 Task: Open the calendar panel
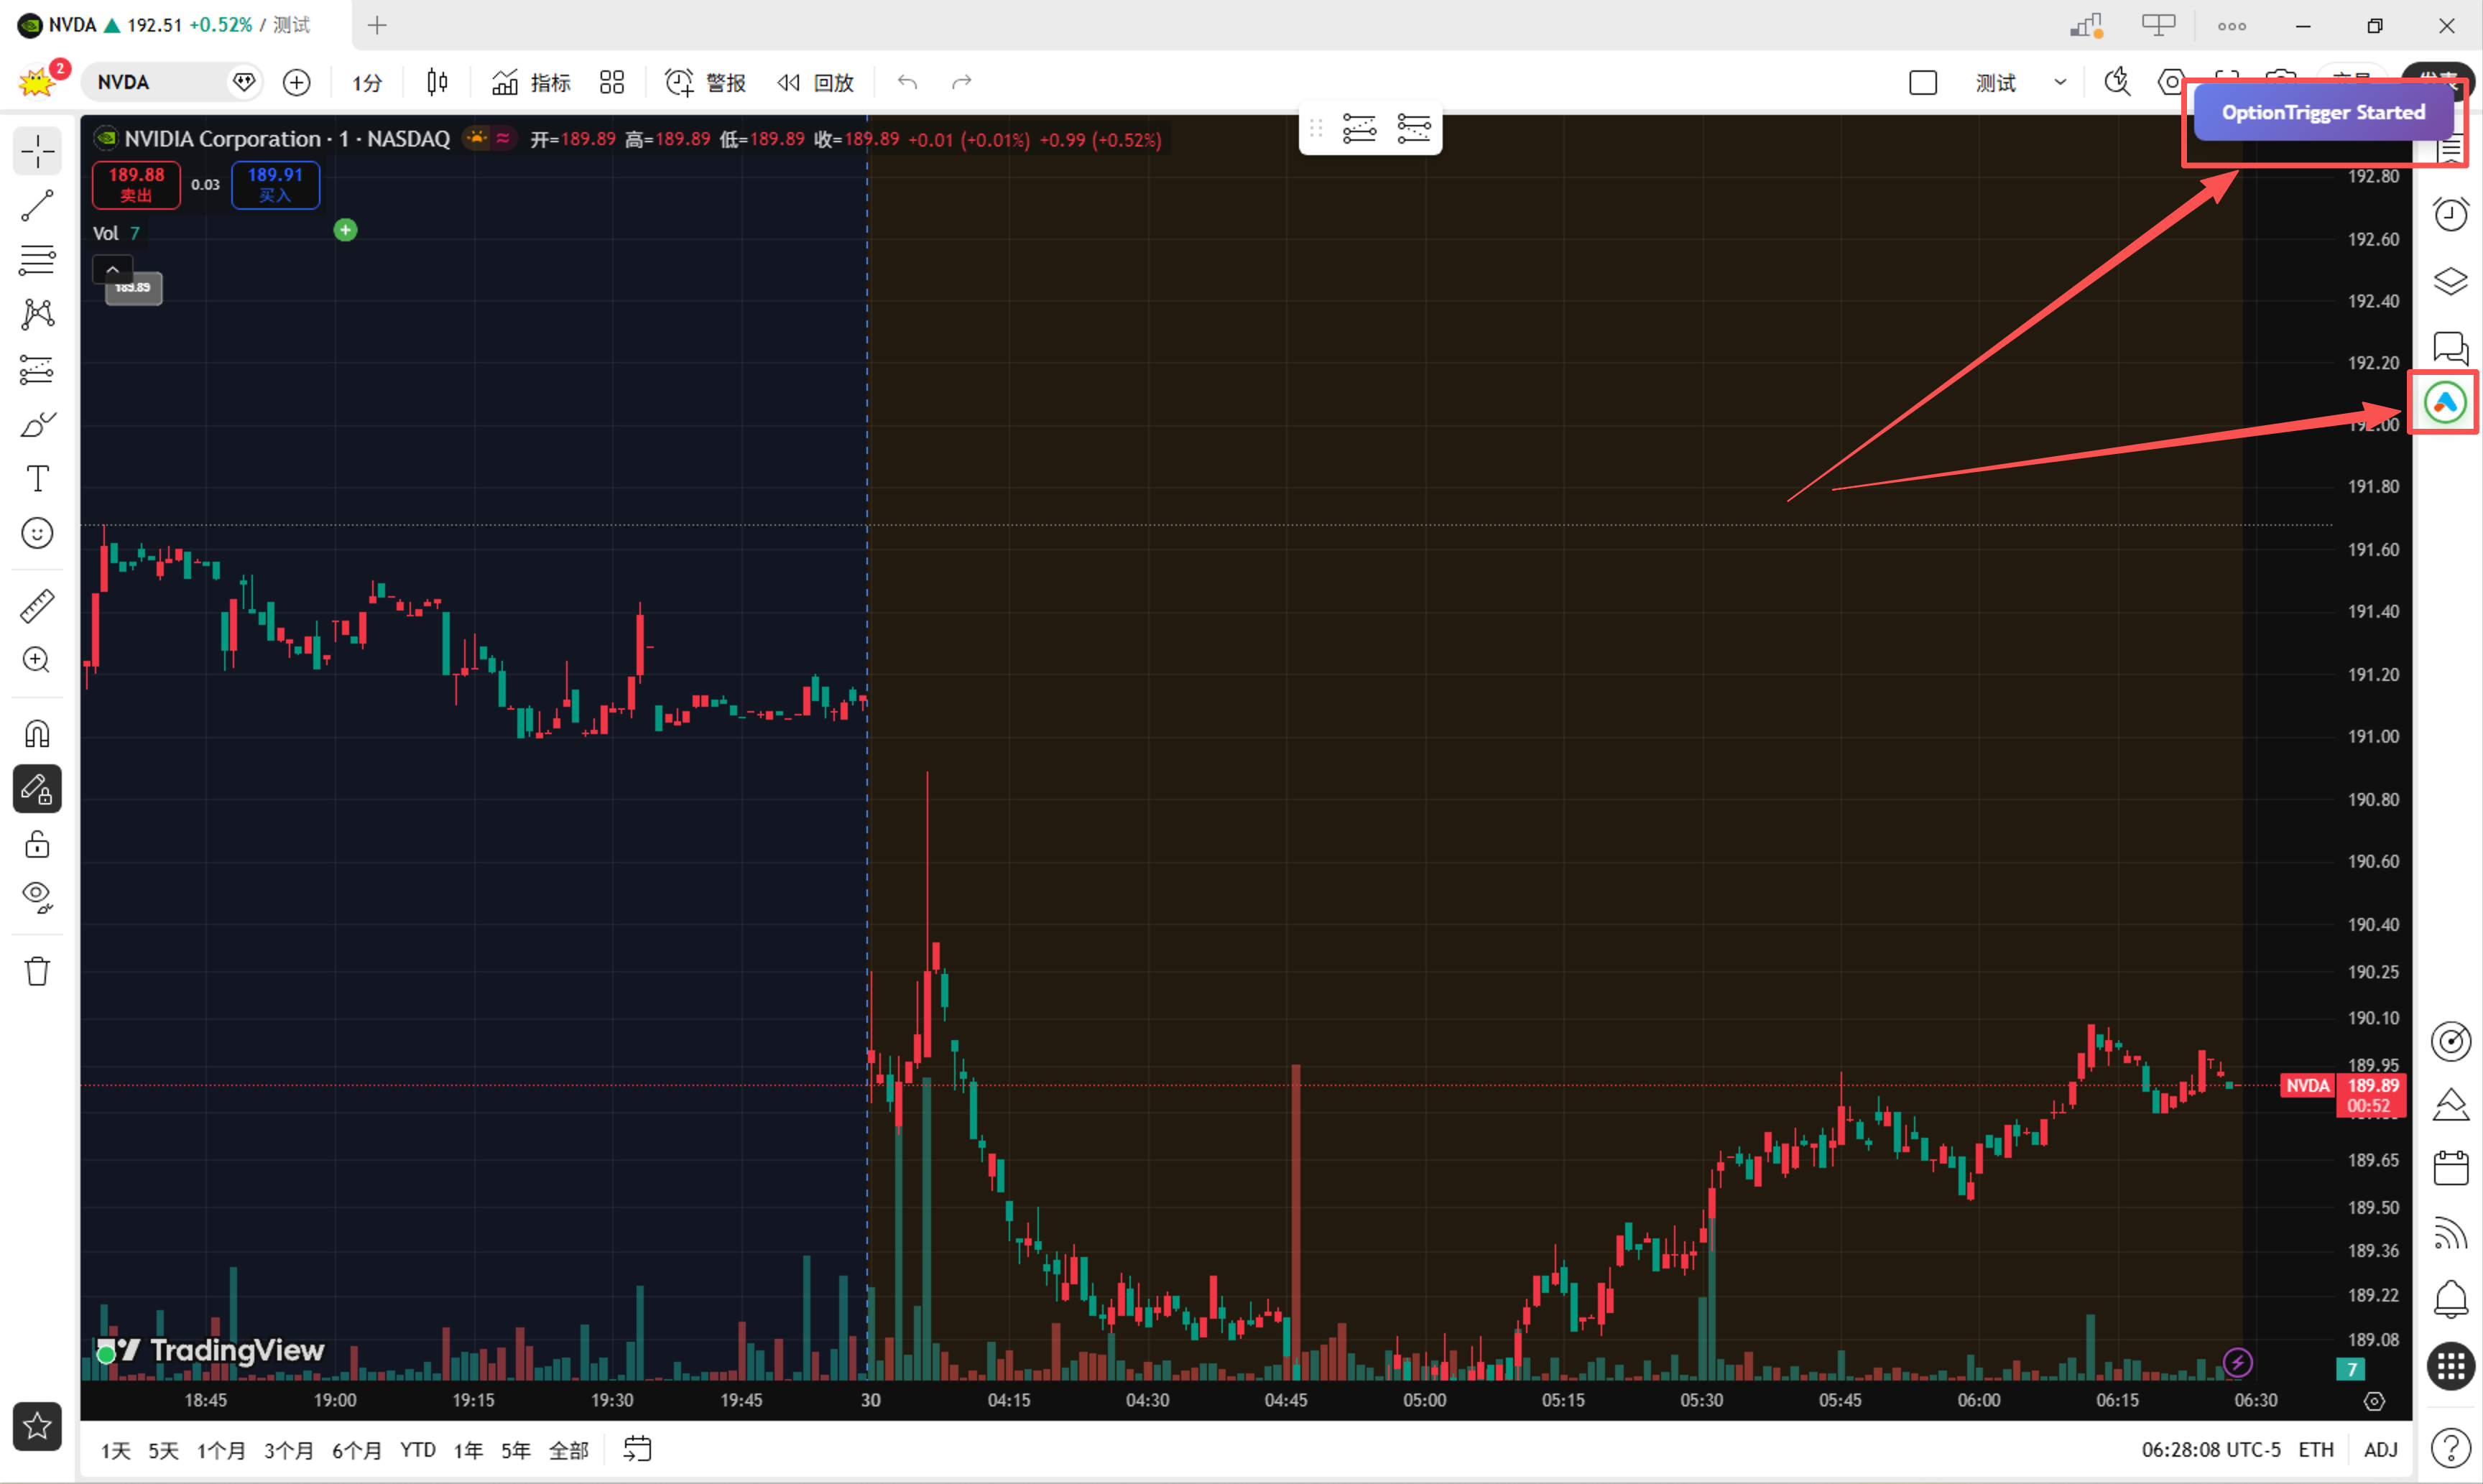coord(2450,1168)
